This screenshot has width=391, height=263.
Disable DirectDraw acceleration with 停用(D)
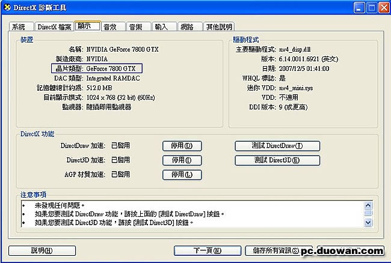pos(182,146)
